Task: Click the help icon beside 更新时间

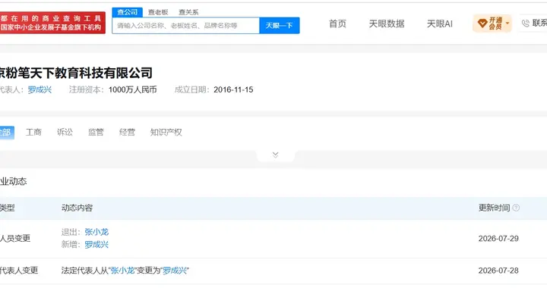Action: click(516, 208)
